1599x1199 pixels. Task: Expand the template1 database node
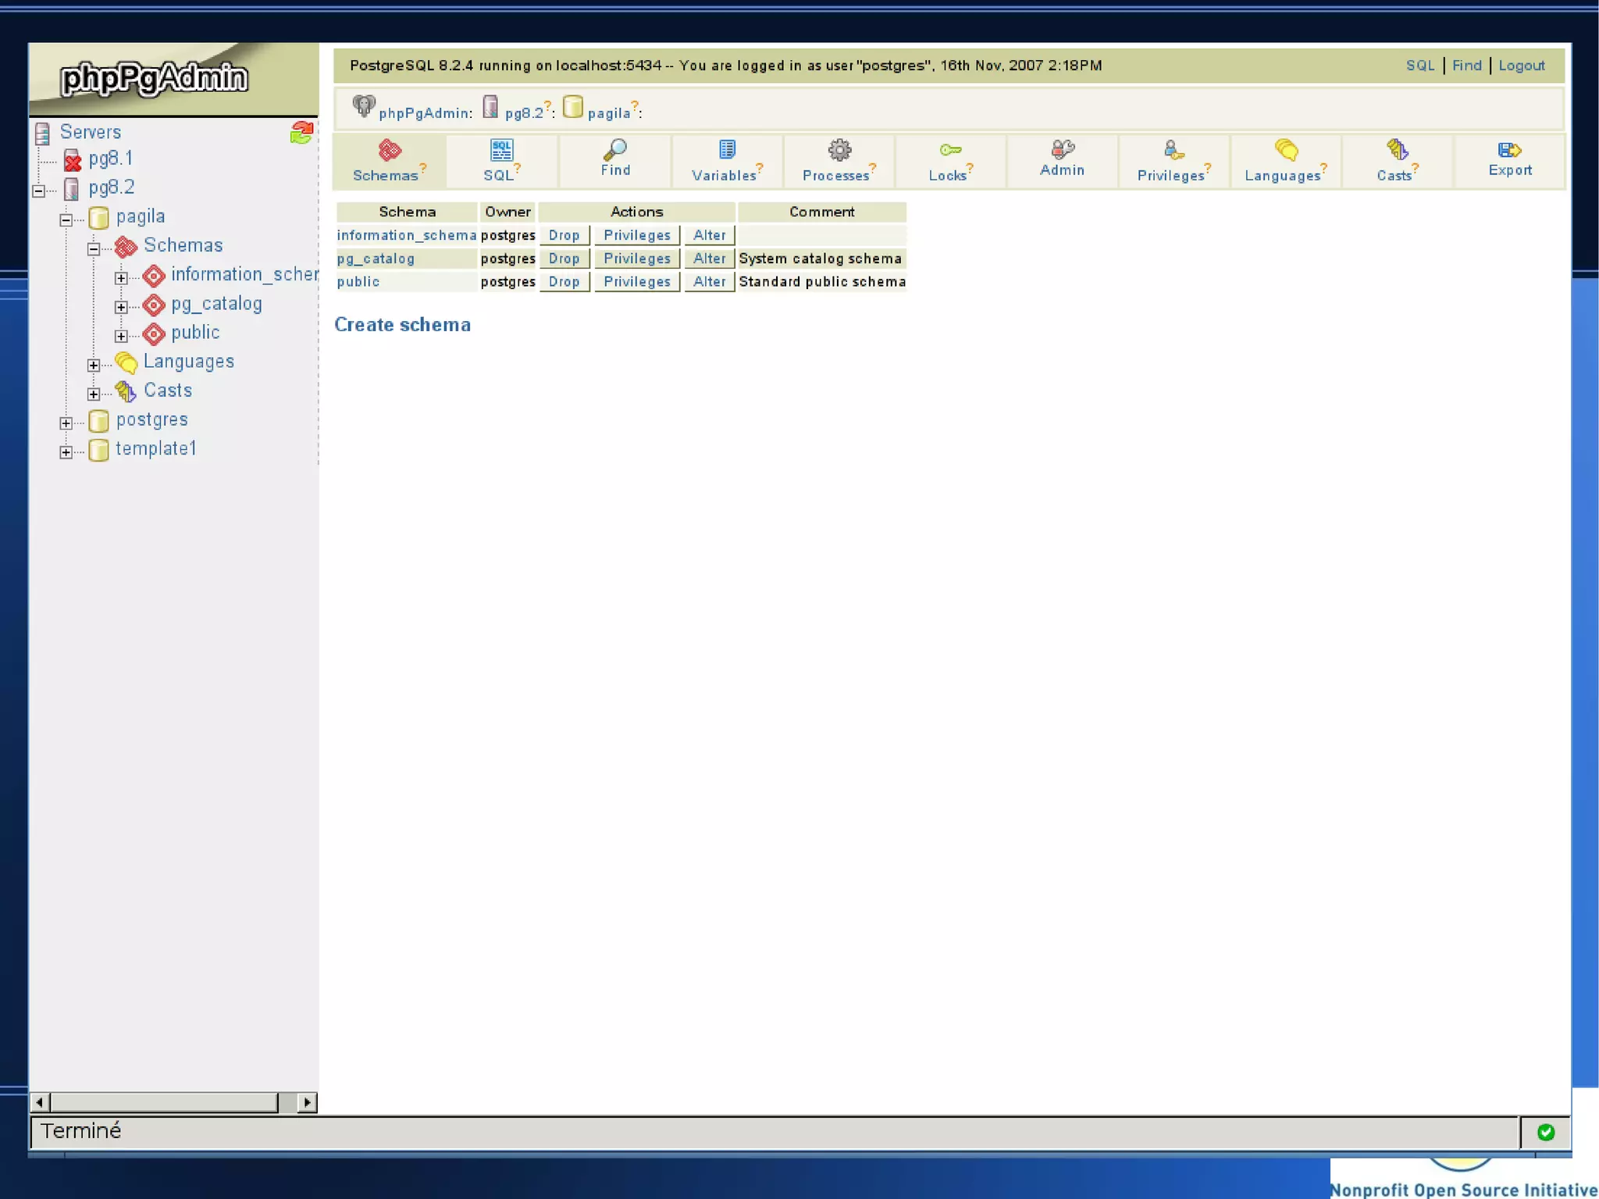click(66, 451)
